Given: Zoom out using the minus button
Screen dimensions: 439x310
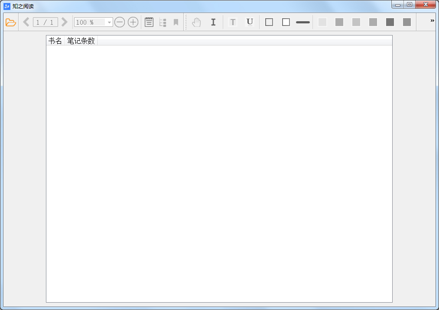Looking at the screenshot, I should [120, 22].
